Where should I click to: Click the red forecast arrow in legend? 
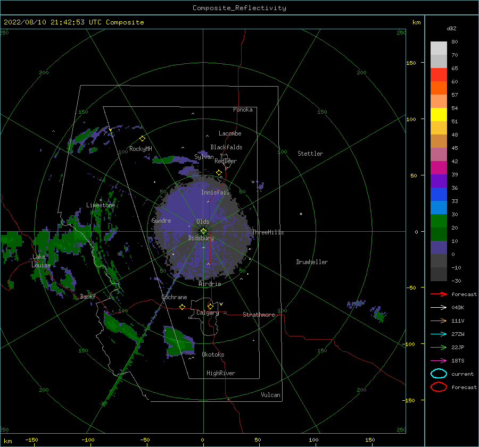pyautogui.click(x=439, y=294)
